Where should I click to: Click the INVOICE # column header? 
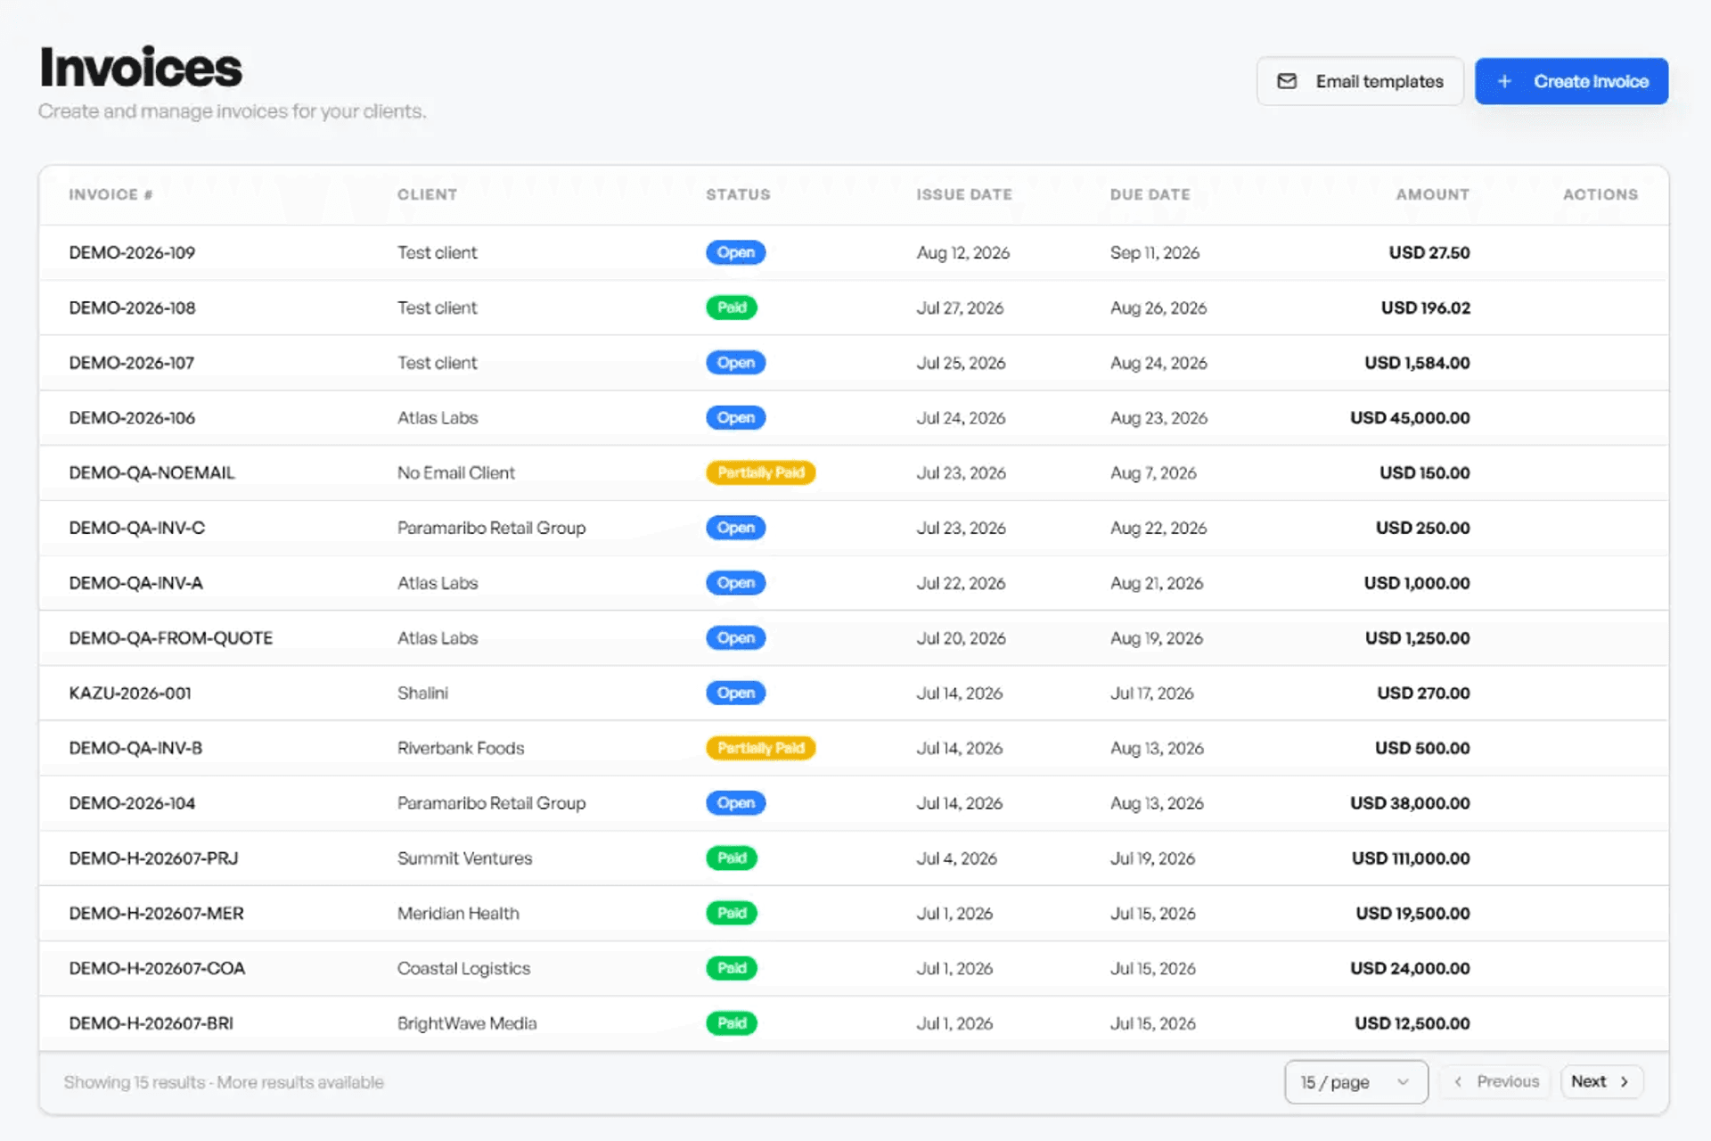click(111, 194)
